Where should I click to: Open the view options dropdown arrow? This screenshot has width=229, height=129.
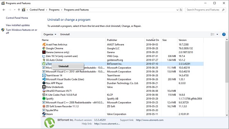pyautogui.click(x=217, y=34)
